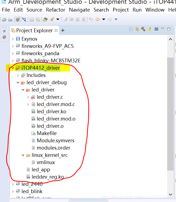Click the Last Edit Location arrow icon

tap(91, 19)
